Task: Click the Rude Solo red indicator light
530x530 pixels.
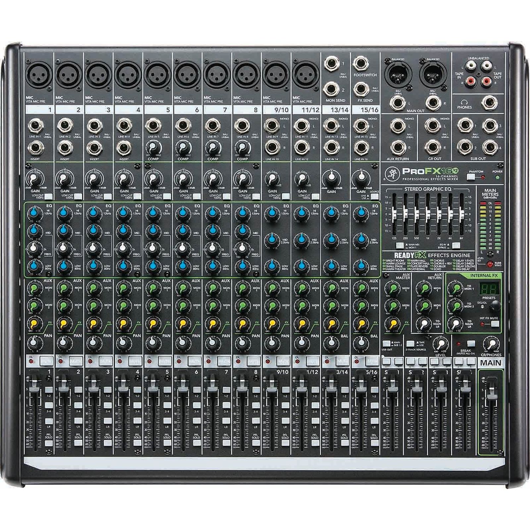Action: tap(490, 264)
